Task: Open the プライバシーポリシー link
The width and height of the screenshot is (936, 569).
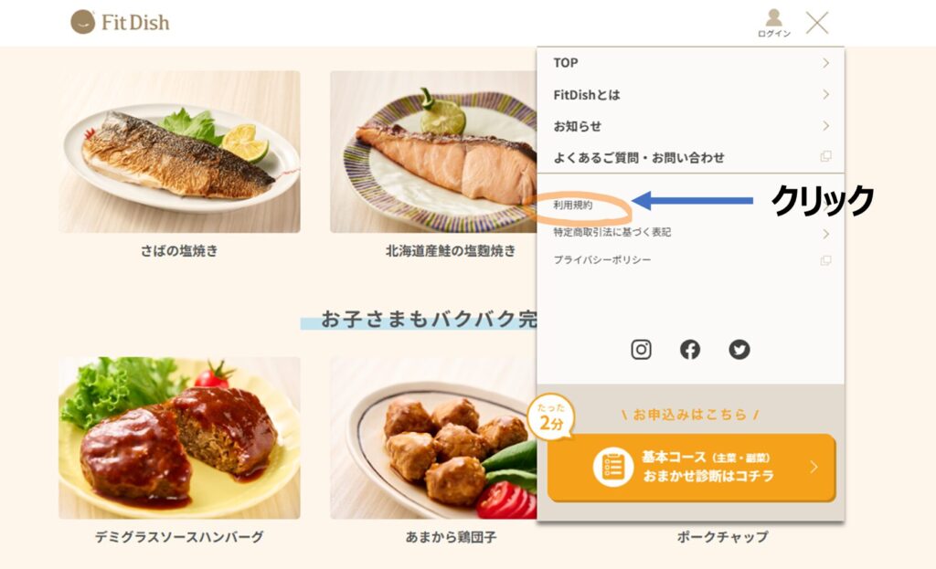Action: pyautogui.click(x=601, y=260)
